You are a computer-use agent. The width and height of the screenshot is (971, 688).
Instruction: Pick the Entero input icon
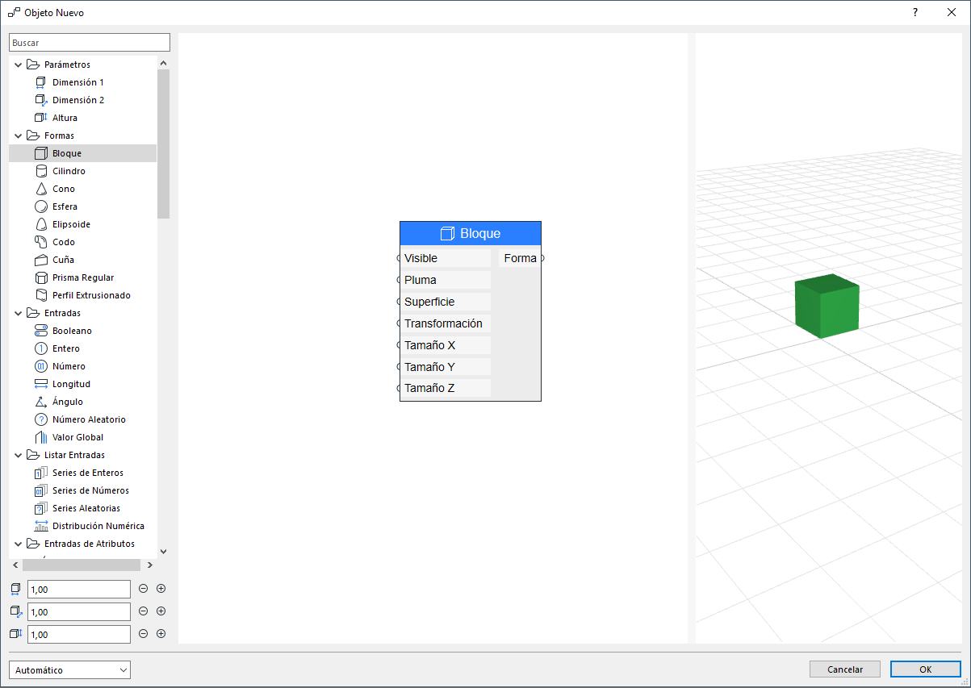click(41, 348)
